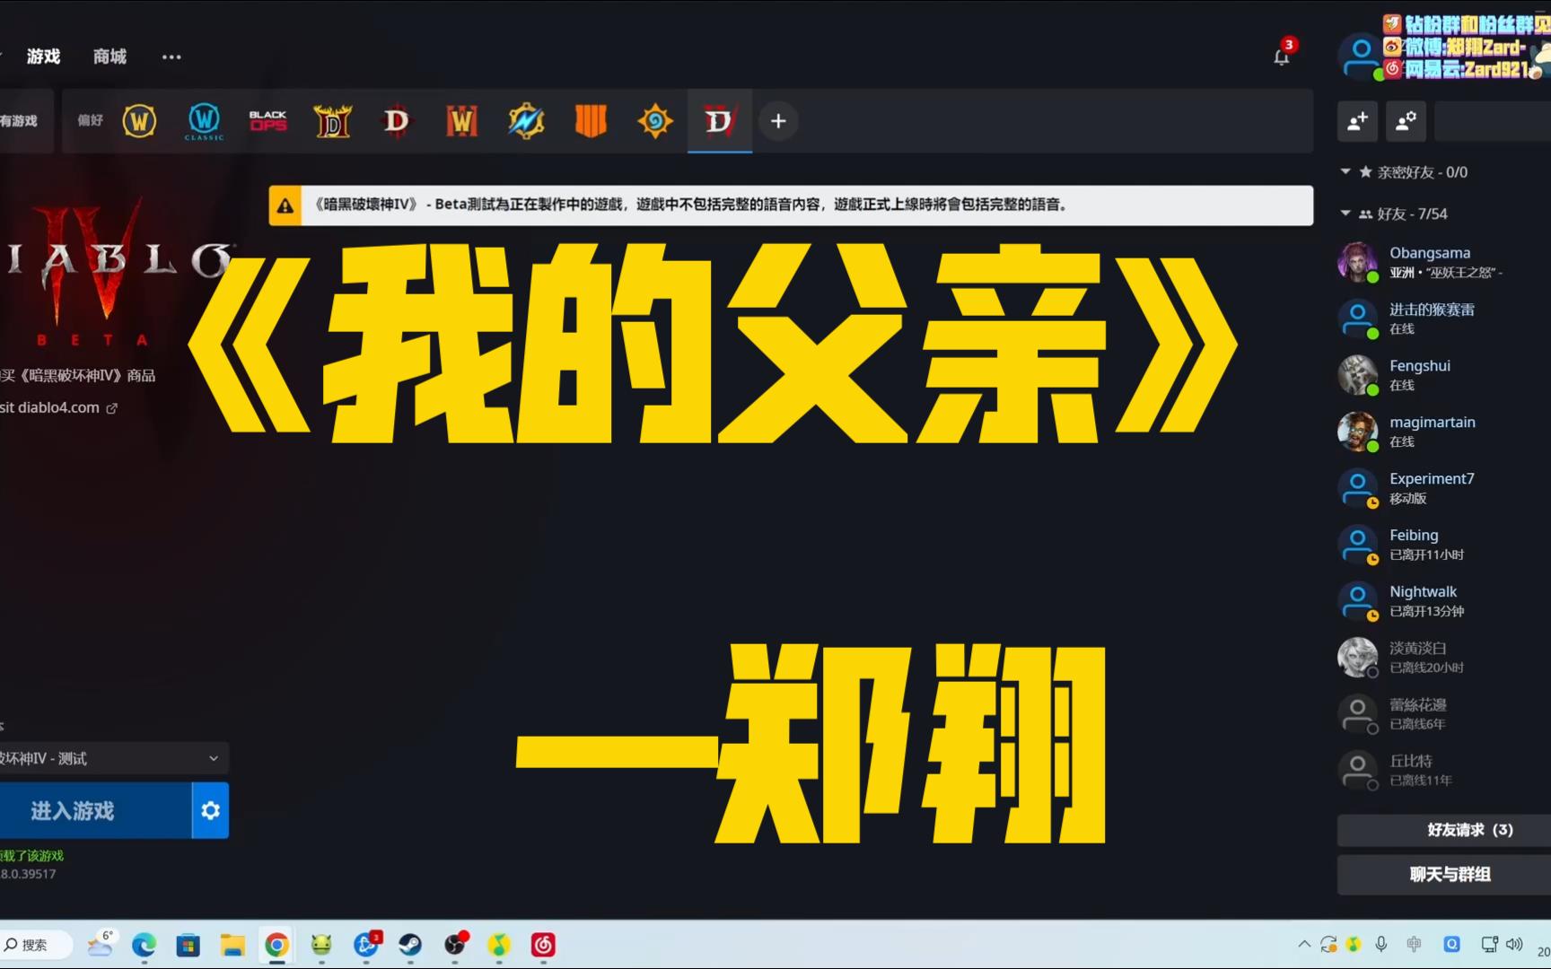Click the volume speaker tray icon

click(1514, 944)
